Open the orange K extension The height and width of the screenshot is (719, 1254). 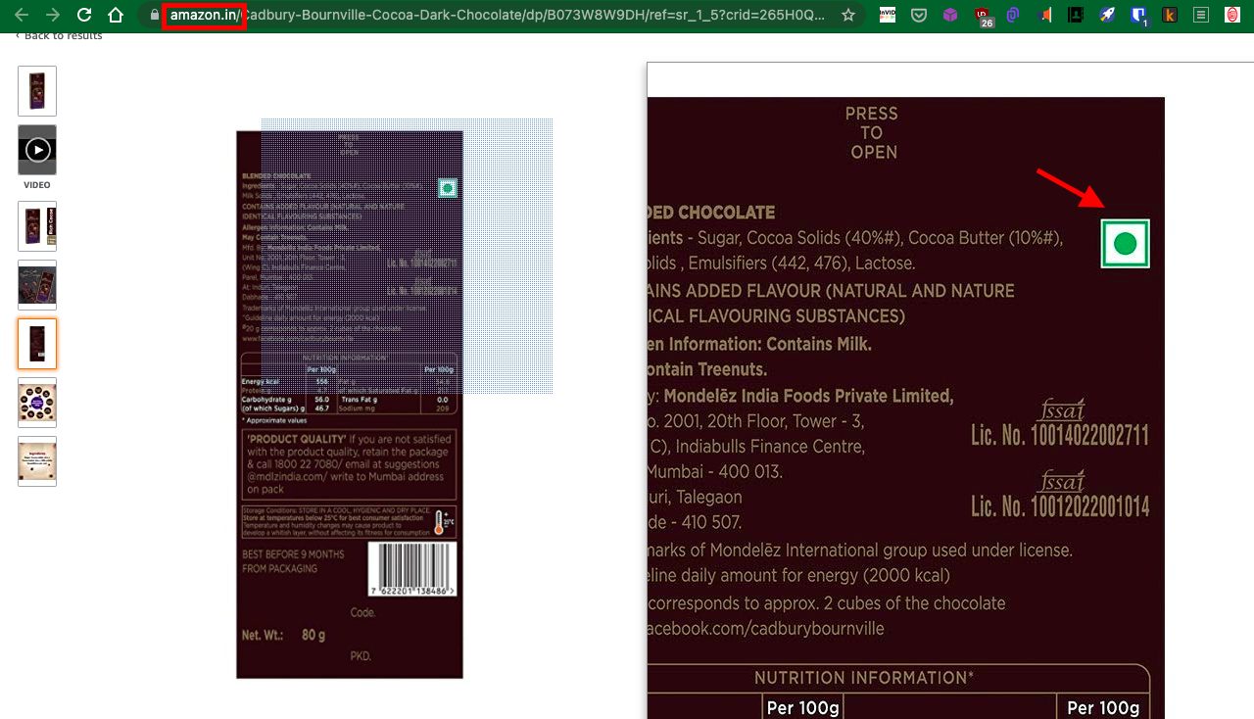[x=1170, y=15]
